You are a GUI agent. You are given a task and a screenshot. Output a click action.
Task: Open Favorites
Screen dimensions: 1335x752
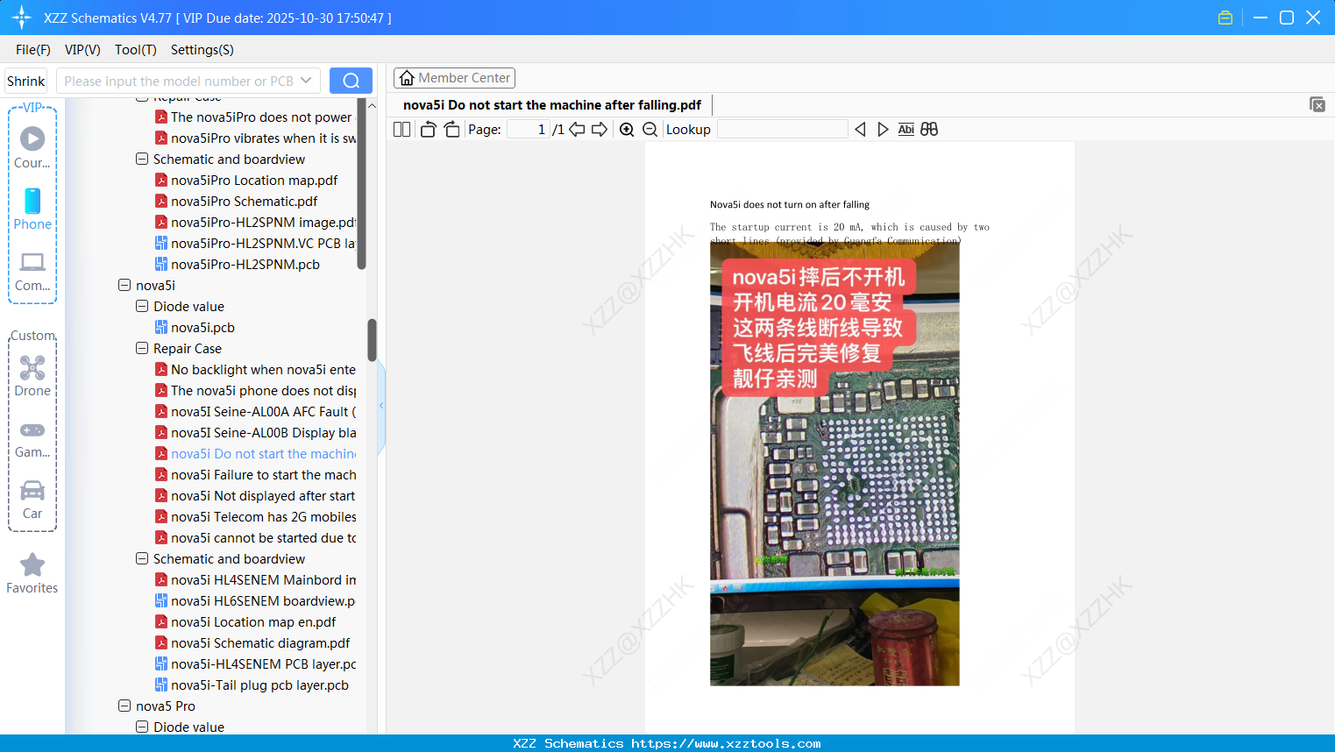point(32,574)
